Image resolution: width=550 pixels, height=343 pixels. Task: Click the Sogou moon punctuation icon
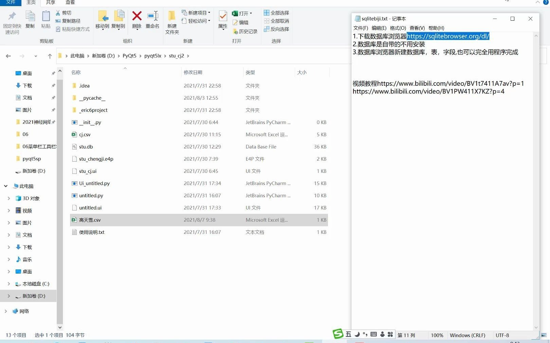(x=357, y=335)
